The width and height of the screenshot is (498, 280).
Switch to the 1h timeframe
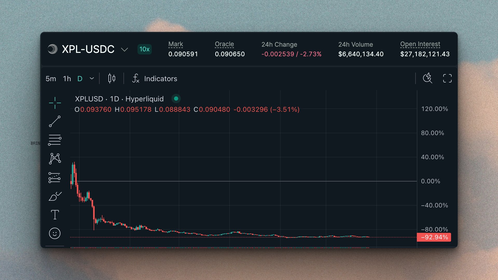tap(67, 79)
